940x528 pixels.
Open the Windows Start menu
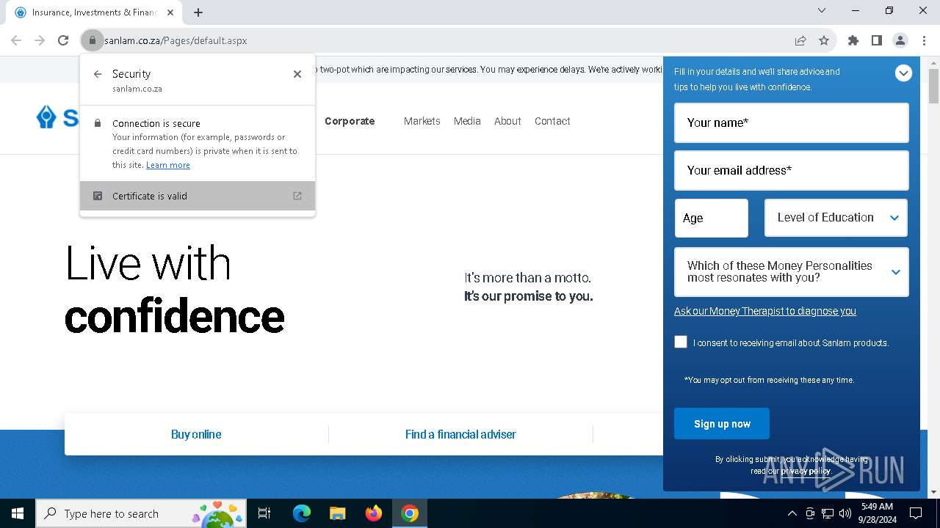[x=18, y=513]
